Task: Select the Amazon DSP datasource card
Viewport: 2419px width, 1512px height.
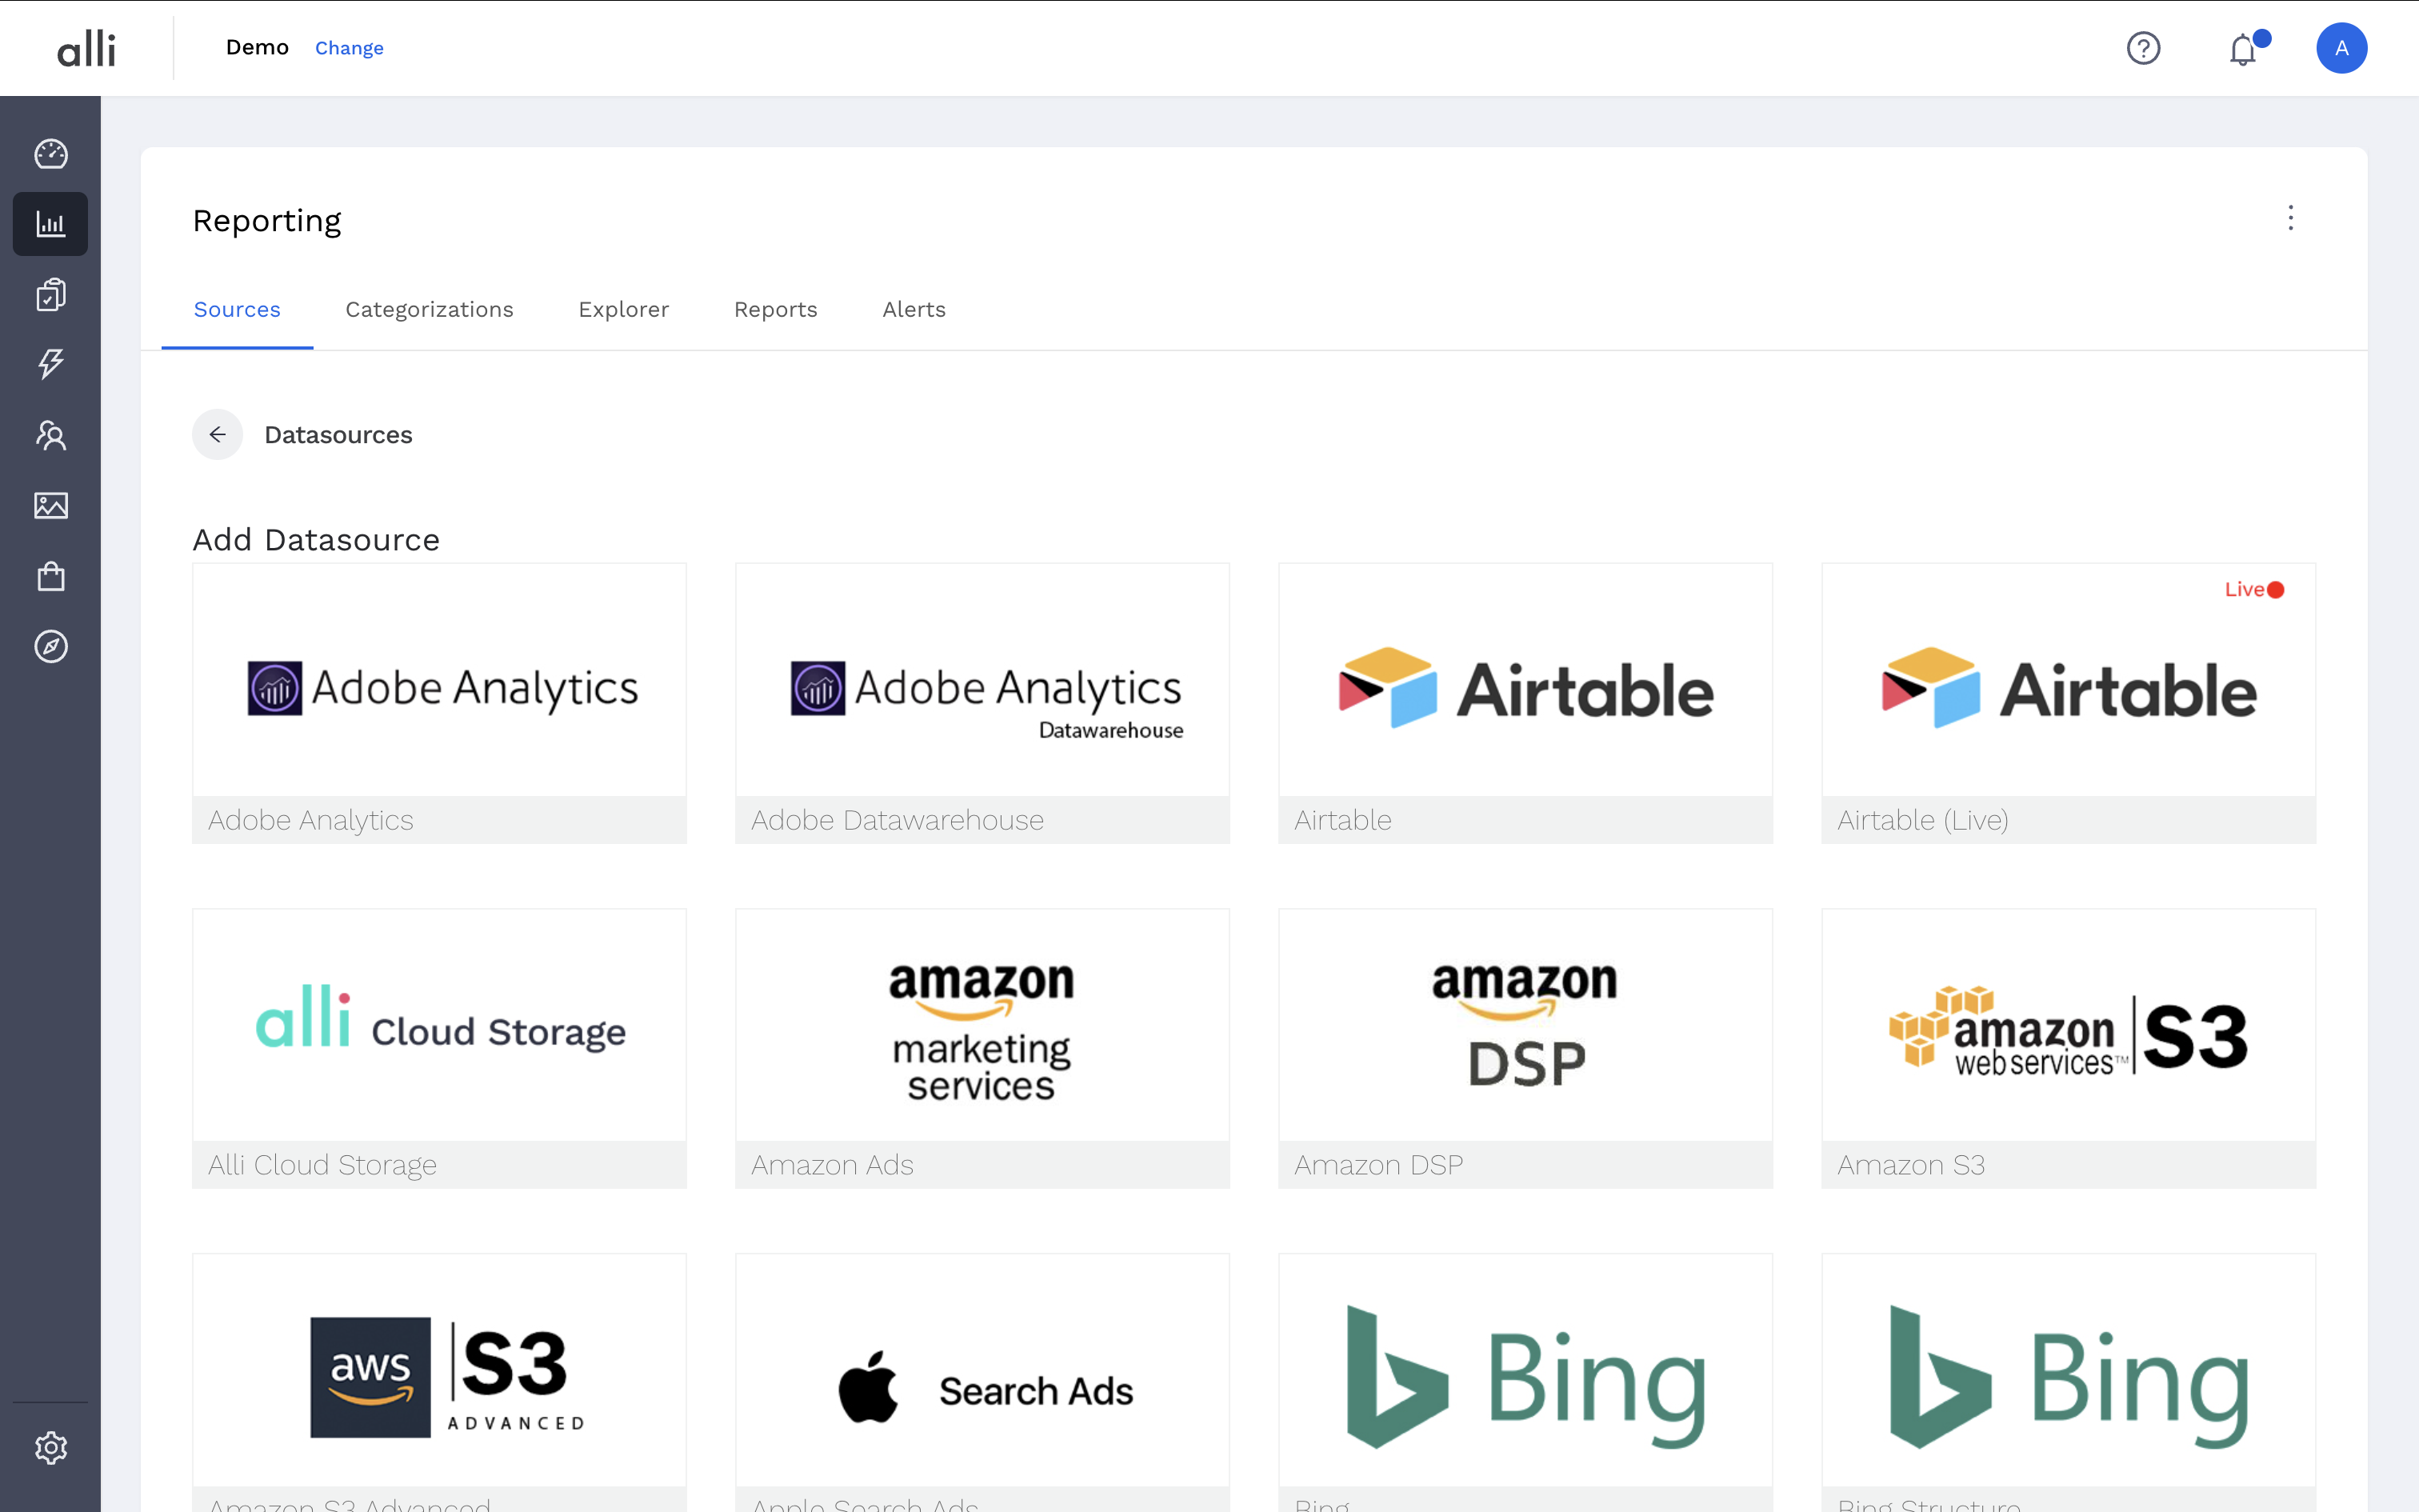Action: point(1525,1047)
